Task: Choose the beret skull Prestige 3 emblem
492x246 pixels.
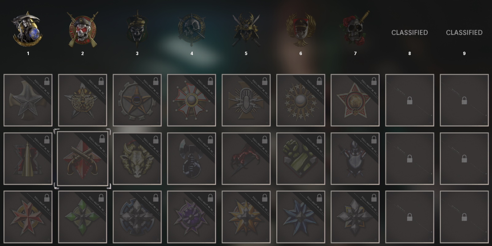Action: pos(137,29)
